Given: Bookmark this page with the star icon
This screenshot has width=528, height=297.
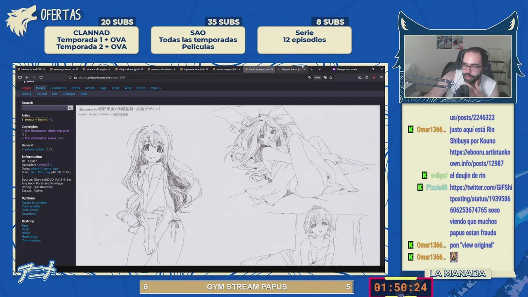Looking at the screenshot, I should [x=330, y=77].
